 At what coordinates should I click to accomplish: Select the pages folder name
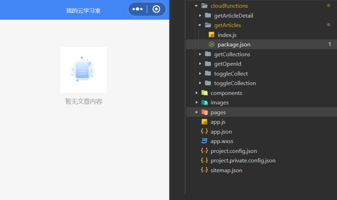(218, 112)
